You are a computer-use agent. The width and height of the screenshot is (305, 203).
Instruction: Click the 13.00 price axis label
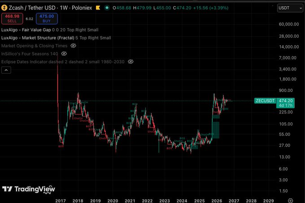point(284,157)
